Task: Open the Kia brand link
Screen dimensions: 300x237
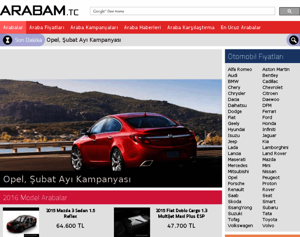Action: point(265,141)
